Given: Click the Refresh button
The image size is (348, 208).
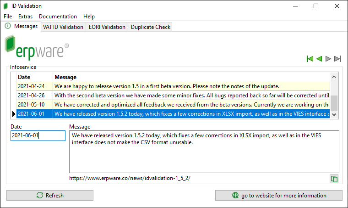Looking at the screenshot, I should point(50,195).
